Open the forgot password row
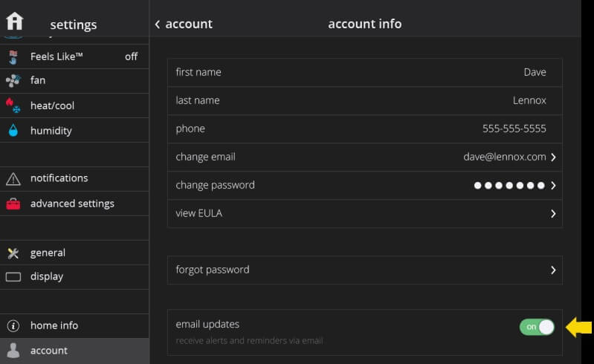Screen dimensions: 594x364 click(364, 270)
